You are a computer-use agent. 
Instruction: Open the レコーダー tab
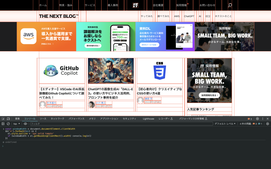[x=165, y=119]
